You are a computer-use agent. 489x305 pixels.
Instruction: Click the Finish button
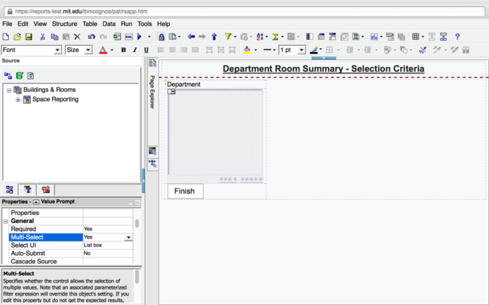(184, 191)
